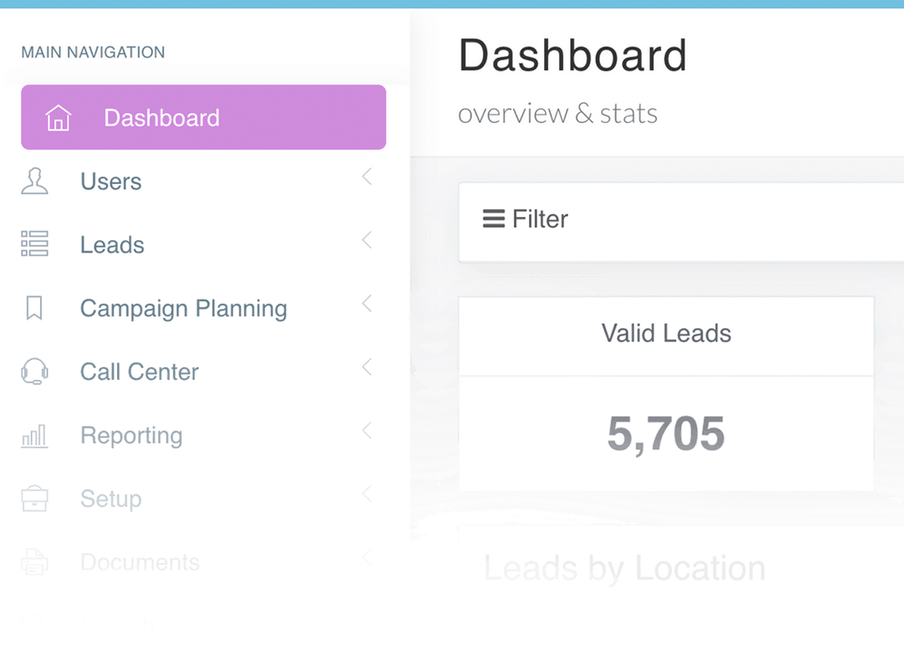Screen dimensions: 904x650
Task: Click the Filter button
Action: point(526,218)
